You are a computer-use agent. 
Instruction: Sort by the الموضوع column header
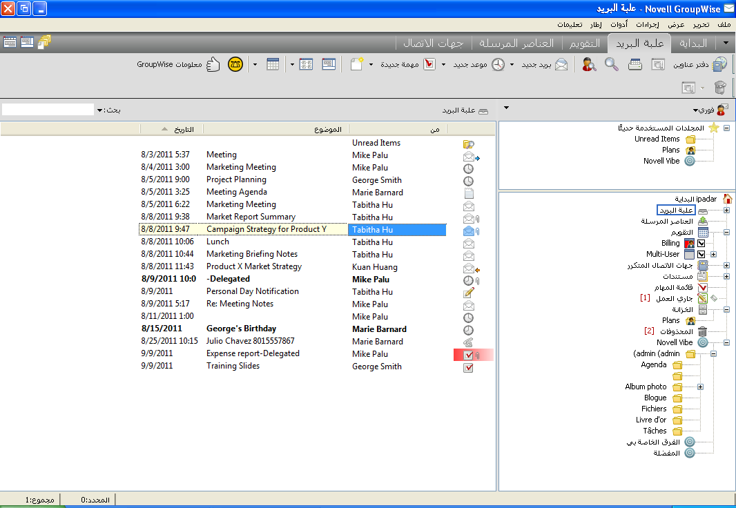[x=276, y=130]
